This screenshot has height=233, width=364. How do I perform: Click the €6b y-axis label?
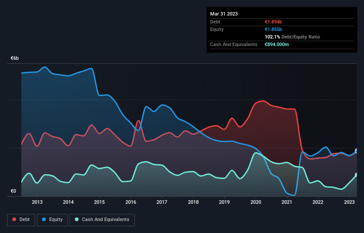click(15, 58)
